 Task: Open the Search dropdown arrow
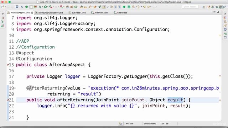92,7
